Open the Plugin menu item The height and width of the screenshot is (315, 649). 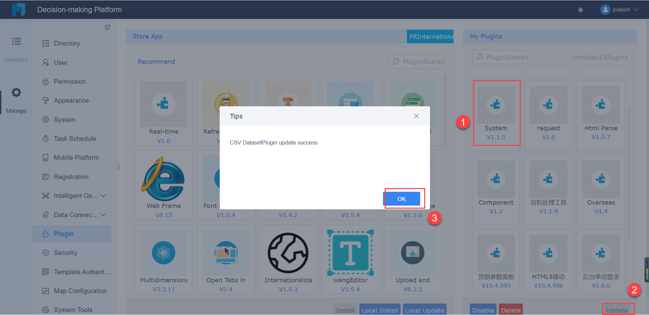(72, 234)
